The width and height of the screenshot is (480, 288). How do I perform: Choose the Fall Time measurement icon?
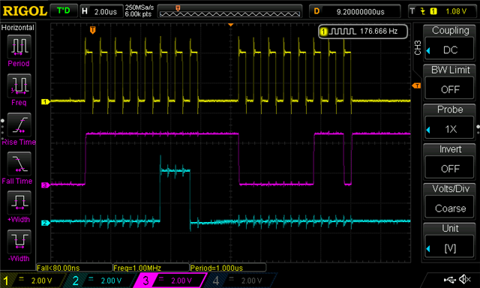[x=19, y=163]
